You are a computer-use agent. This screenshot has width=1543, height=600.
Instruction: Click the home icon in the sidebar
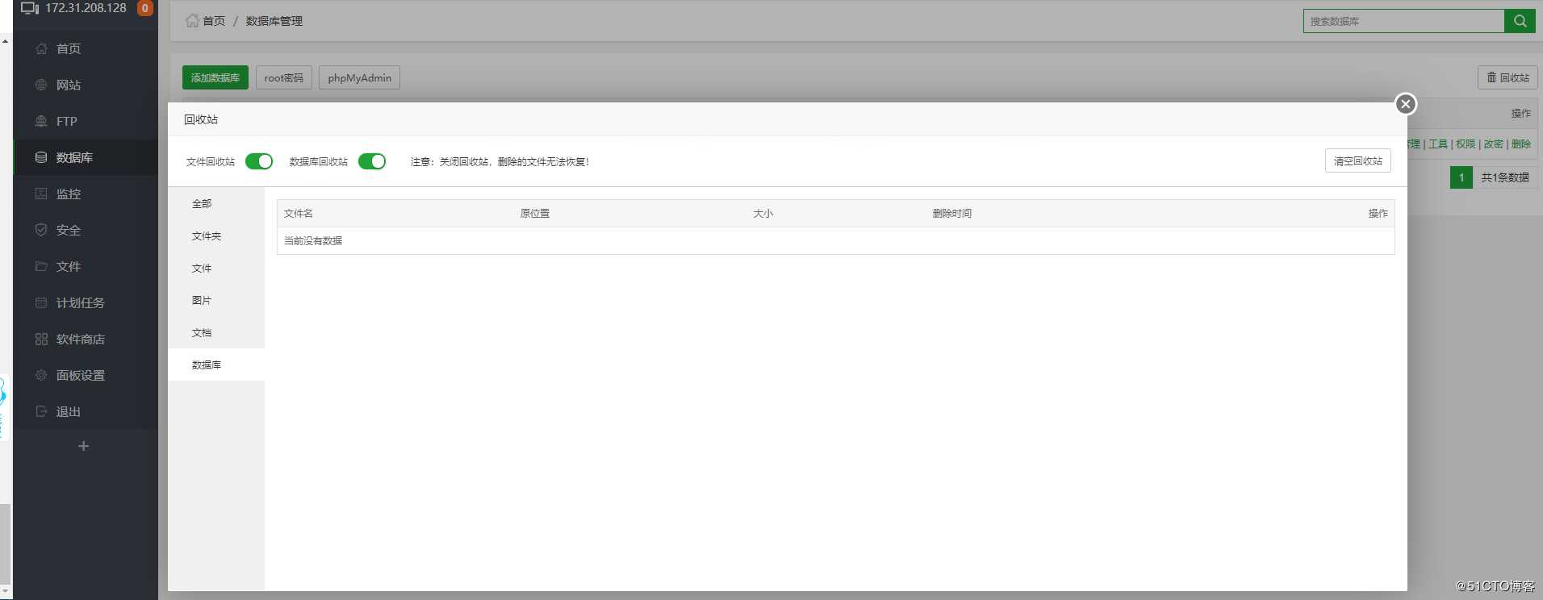point(41,48)
